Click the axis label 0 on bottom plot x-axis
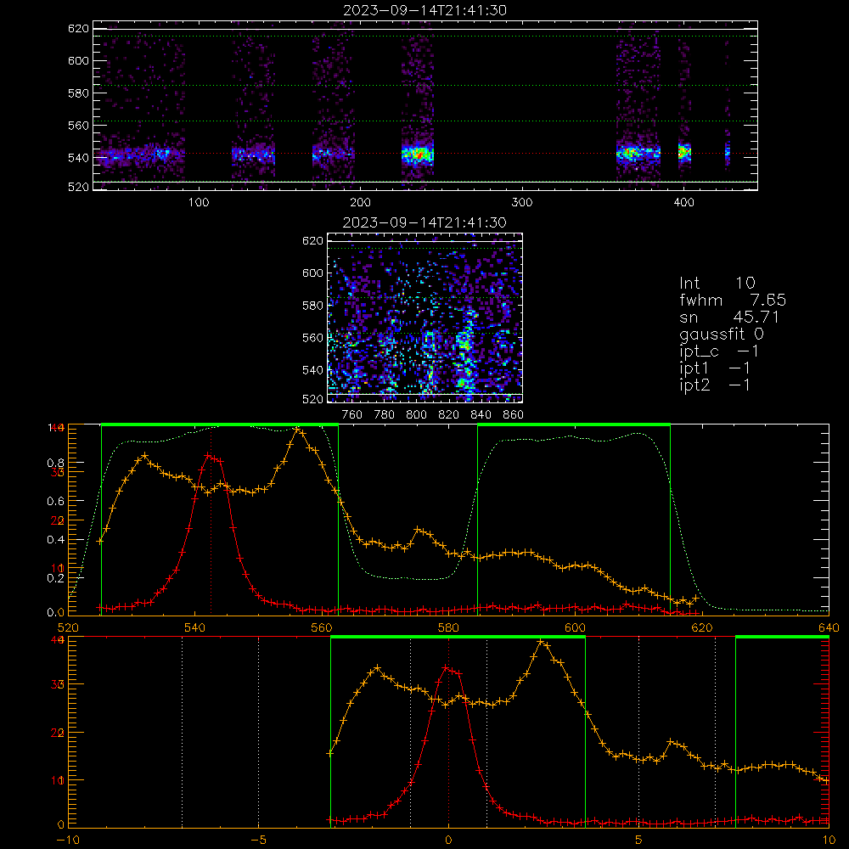 (448, 840)
